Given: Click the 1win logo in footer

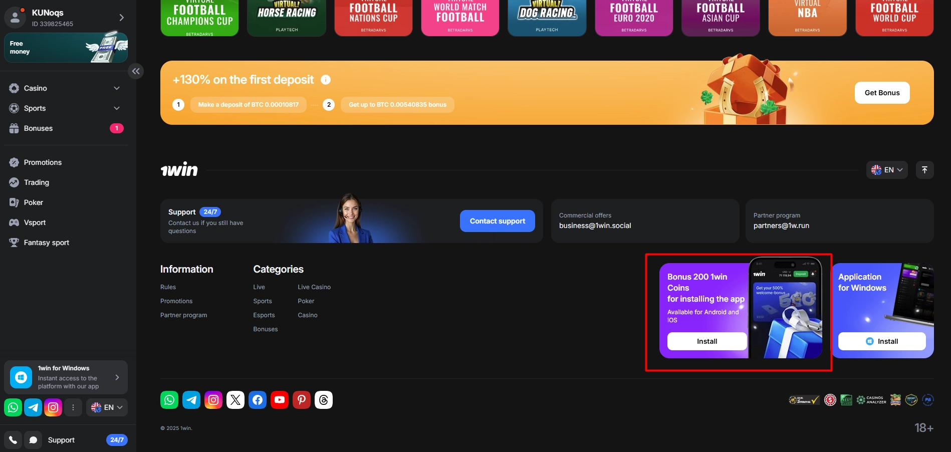Looking at the screenshot, I should 179,169.
